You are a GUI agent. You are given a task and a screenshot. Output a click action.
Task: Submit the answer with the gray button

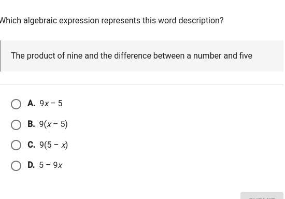[x=262, y=195]
